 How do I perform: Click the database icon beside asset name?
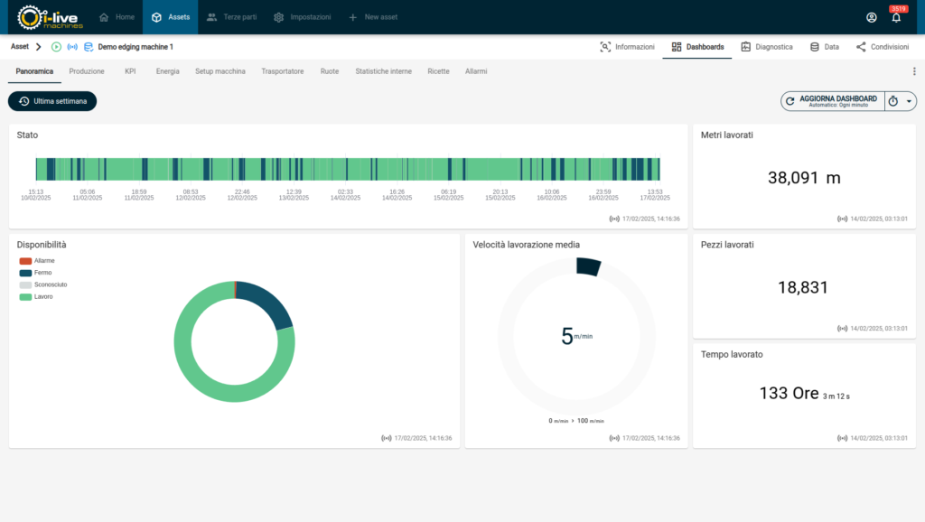[x=89, y=47]
